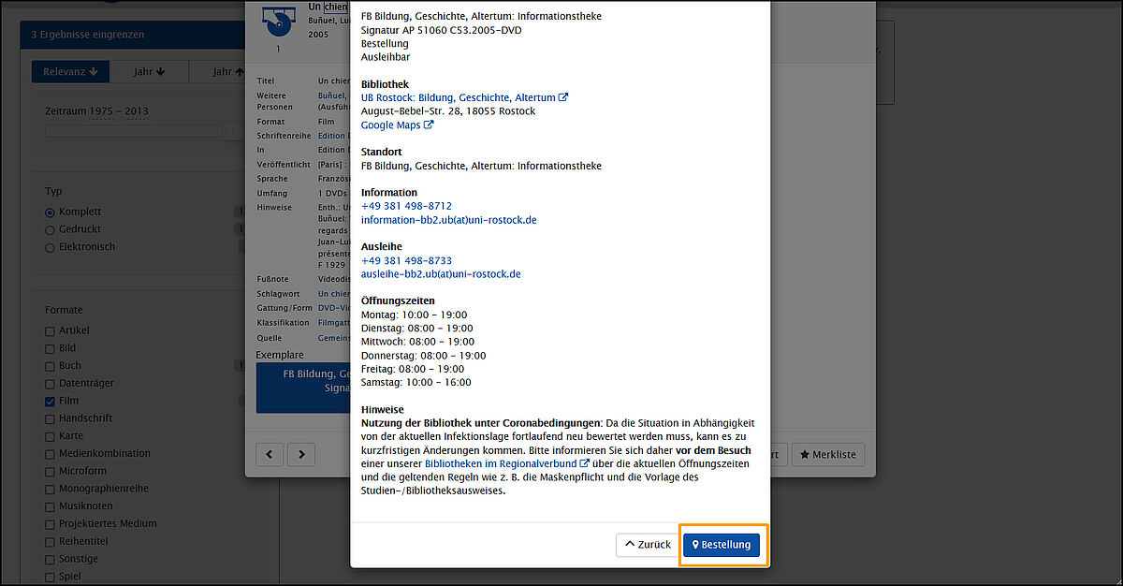
Task: Select the Komplett radio option
Action: [51, 212]
